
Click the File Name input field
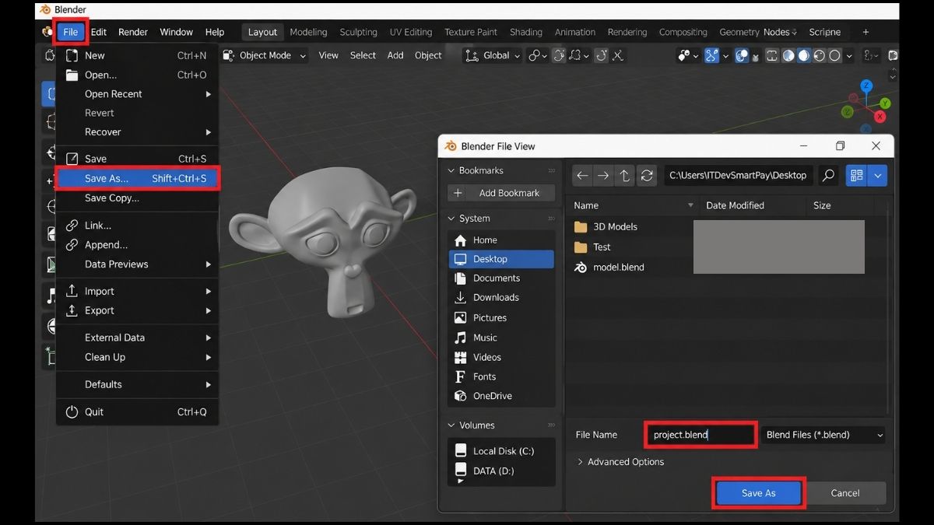click(701, 435)
